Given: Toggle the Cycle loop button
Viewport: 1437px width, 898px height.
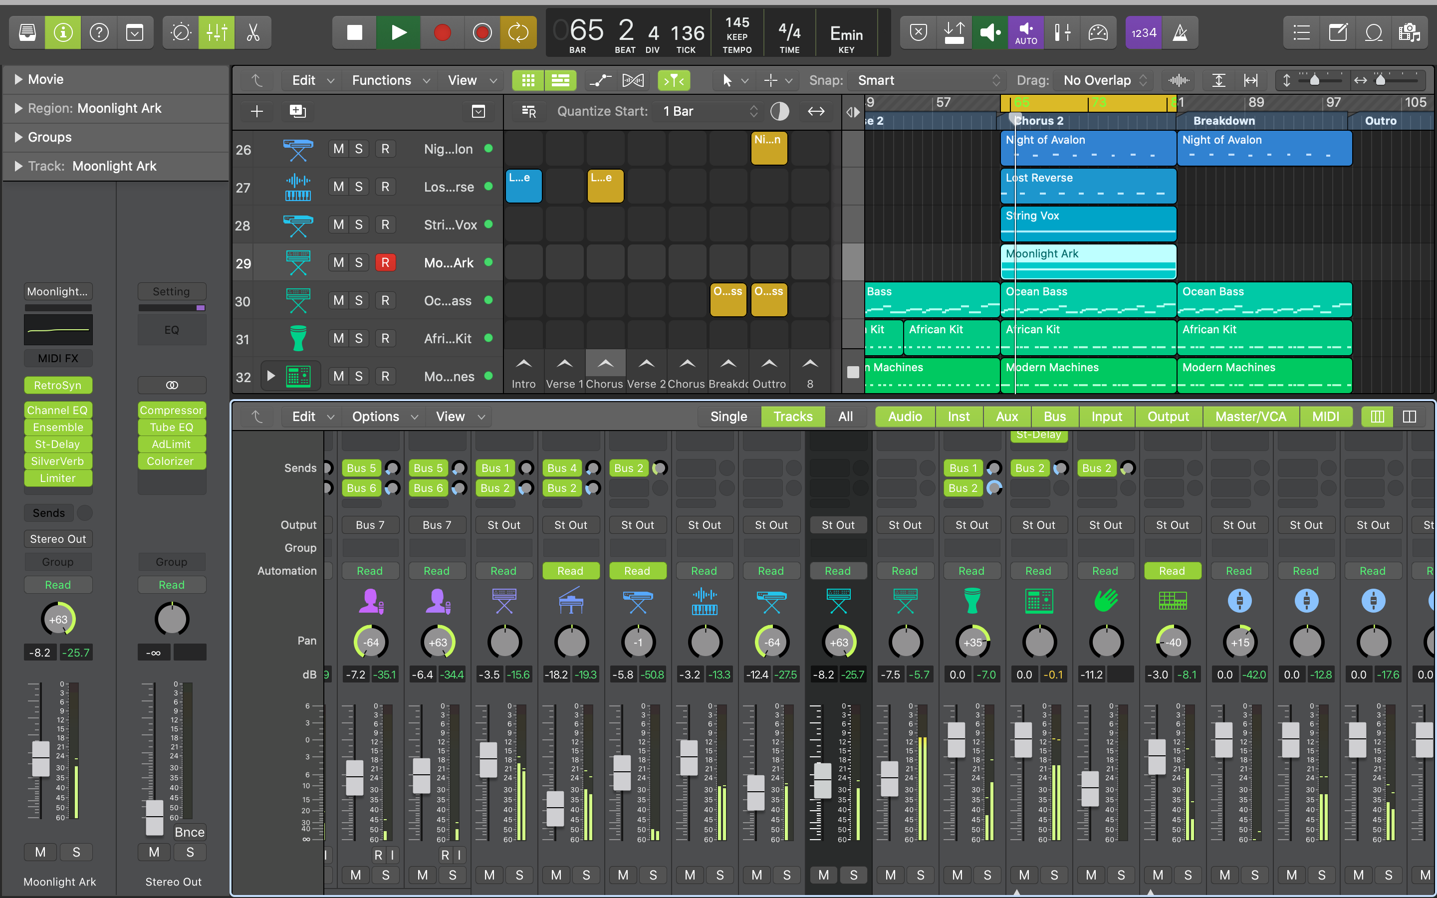Looking at the screenshot, I should click(518, 32).
